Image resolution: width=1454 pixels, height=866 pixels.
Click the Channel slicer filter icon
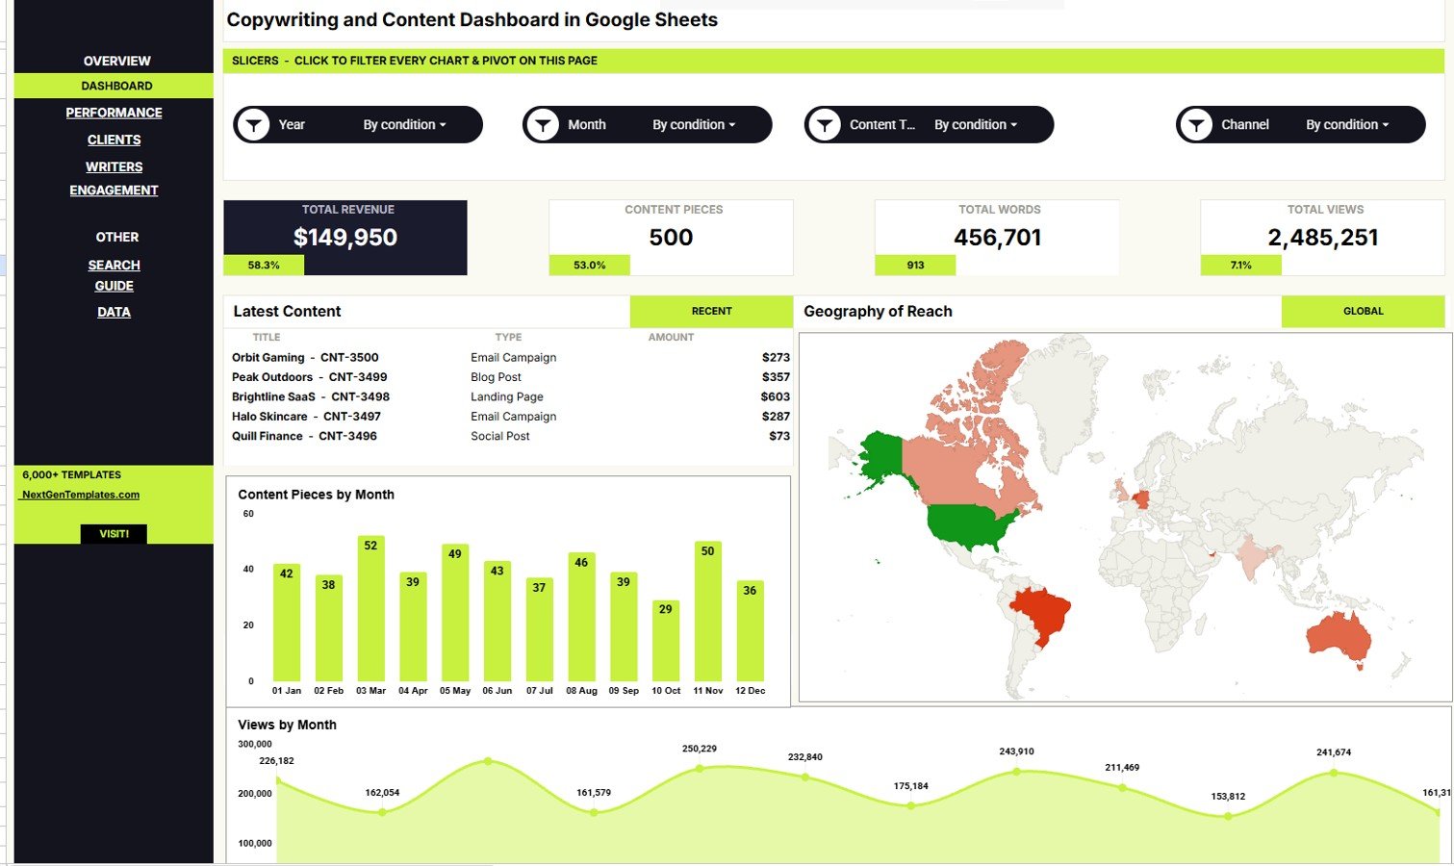1196,125
